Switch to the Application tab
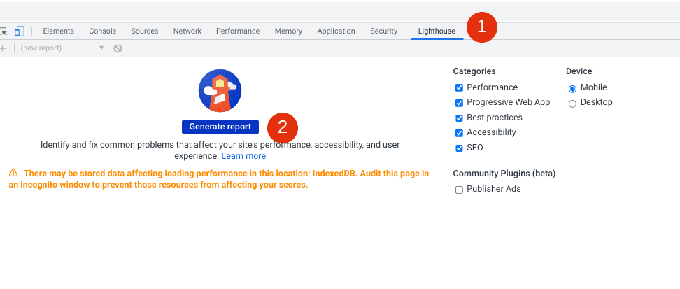The height and width of the screenshot is (289, 680). tap(336, 31)
